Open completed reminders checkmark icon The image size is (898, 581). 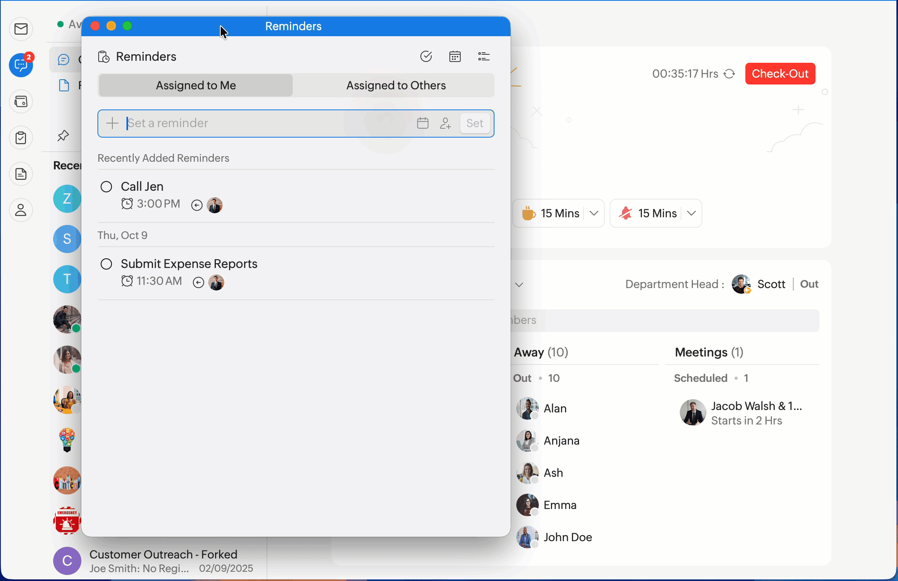pos(426,57)
